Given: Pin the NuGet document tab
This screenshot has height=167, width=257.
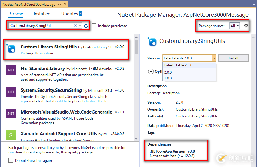Looking at the screenshot, I should [59, 5].
